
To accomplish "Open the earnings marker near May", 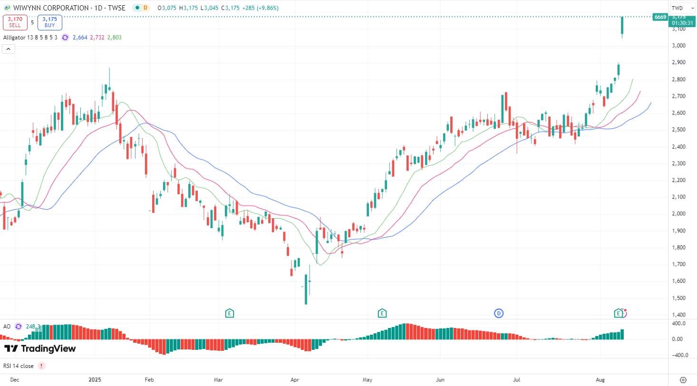I will (x=382, y=313).
